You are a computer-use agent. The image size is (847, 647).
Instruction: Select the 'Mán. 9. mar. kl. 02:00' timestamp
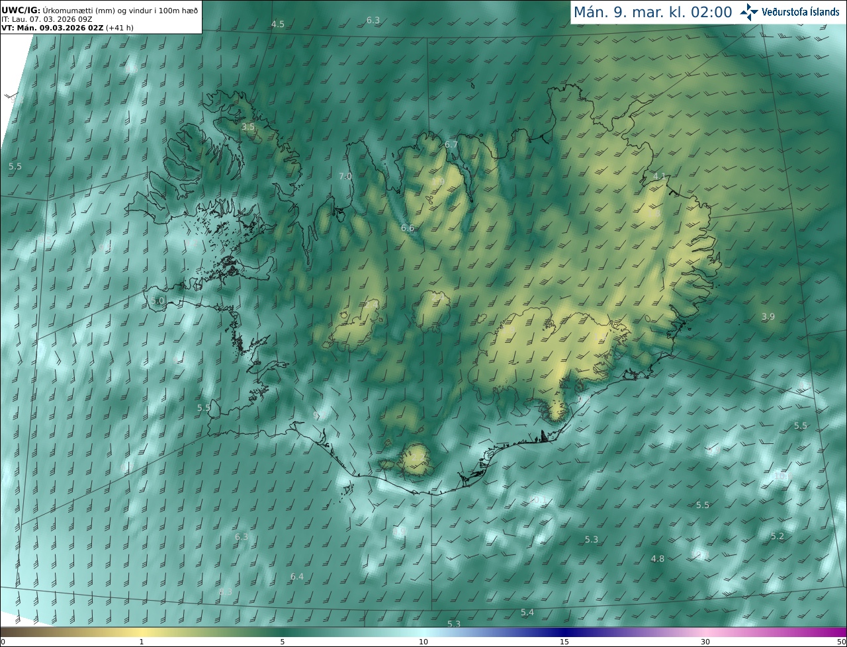(x=652, y=12)
